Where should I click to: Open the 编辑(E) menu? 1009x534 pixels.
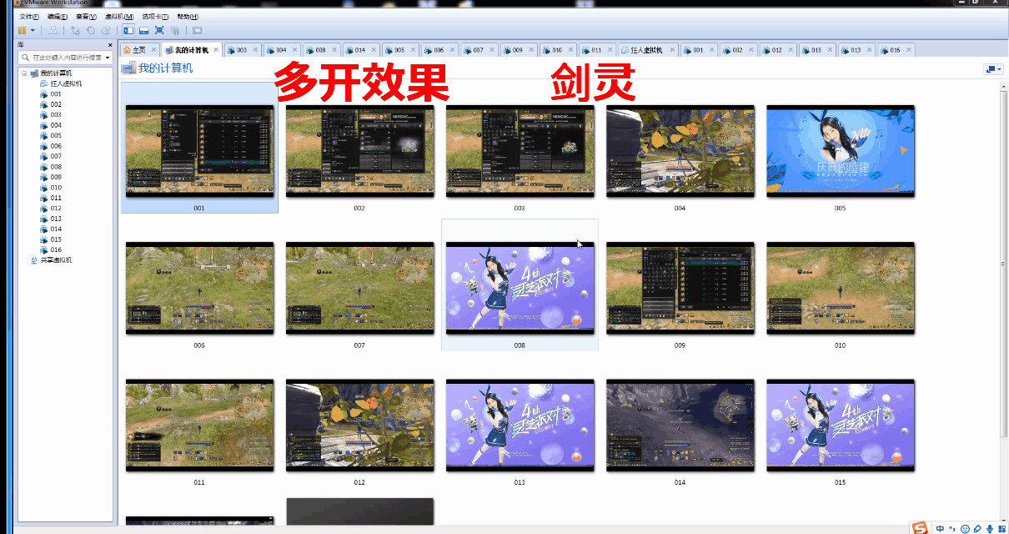[x=58, y=17]
